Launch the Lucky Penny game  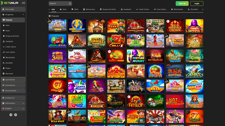[x=116, y=26]
